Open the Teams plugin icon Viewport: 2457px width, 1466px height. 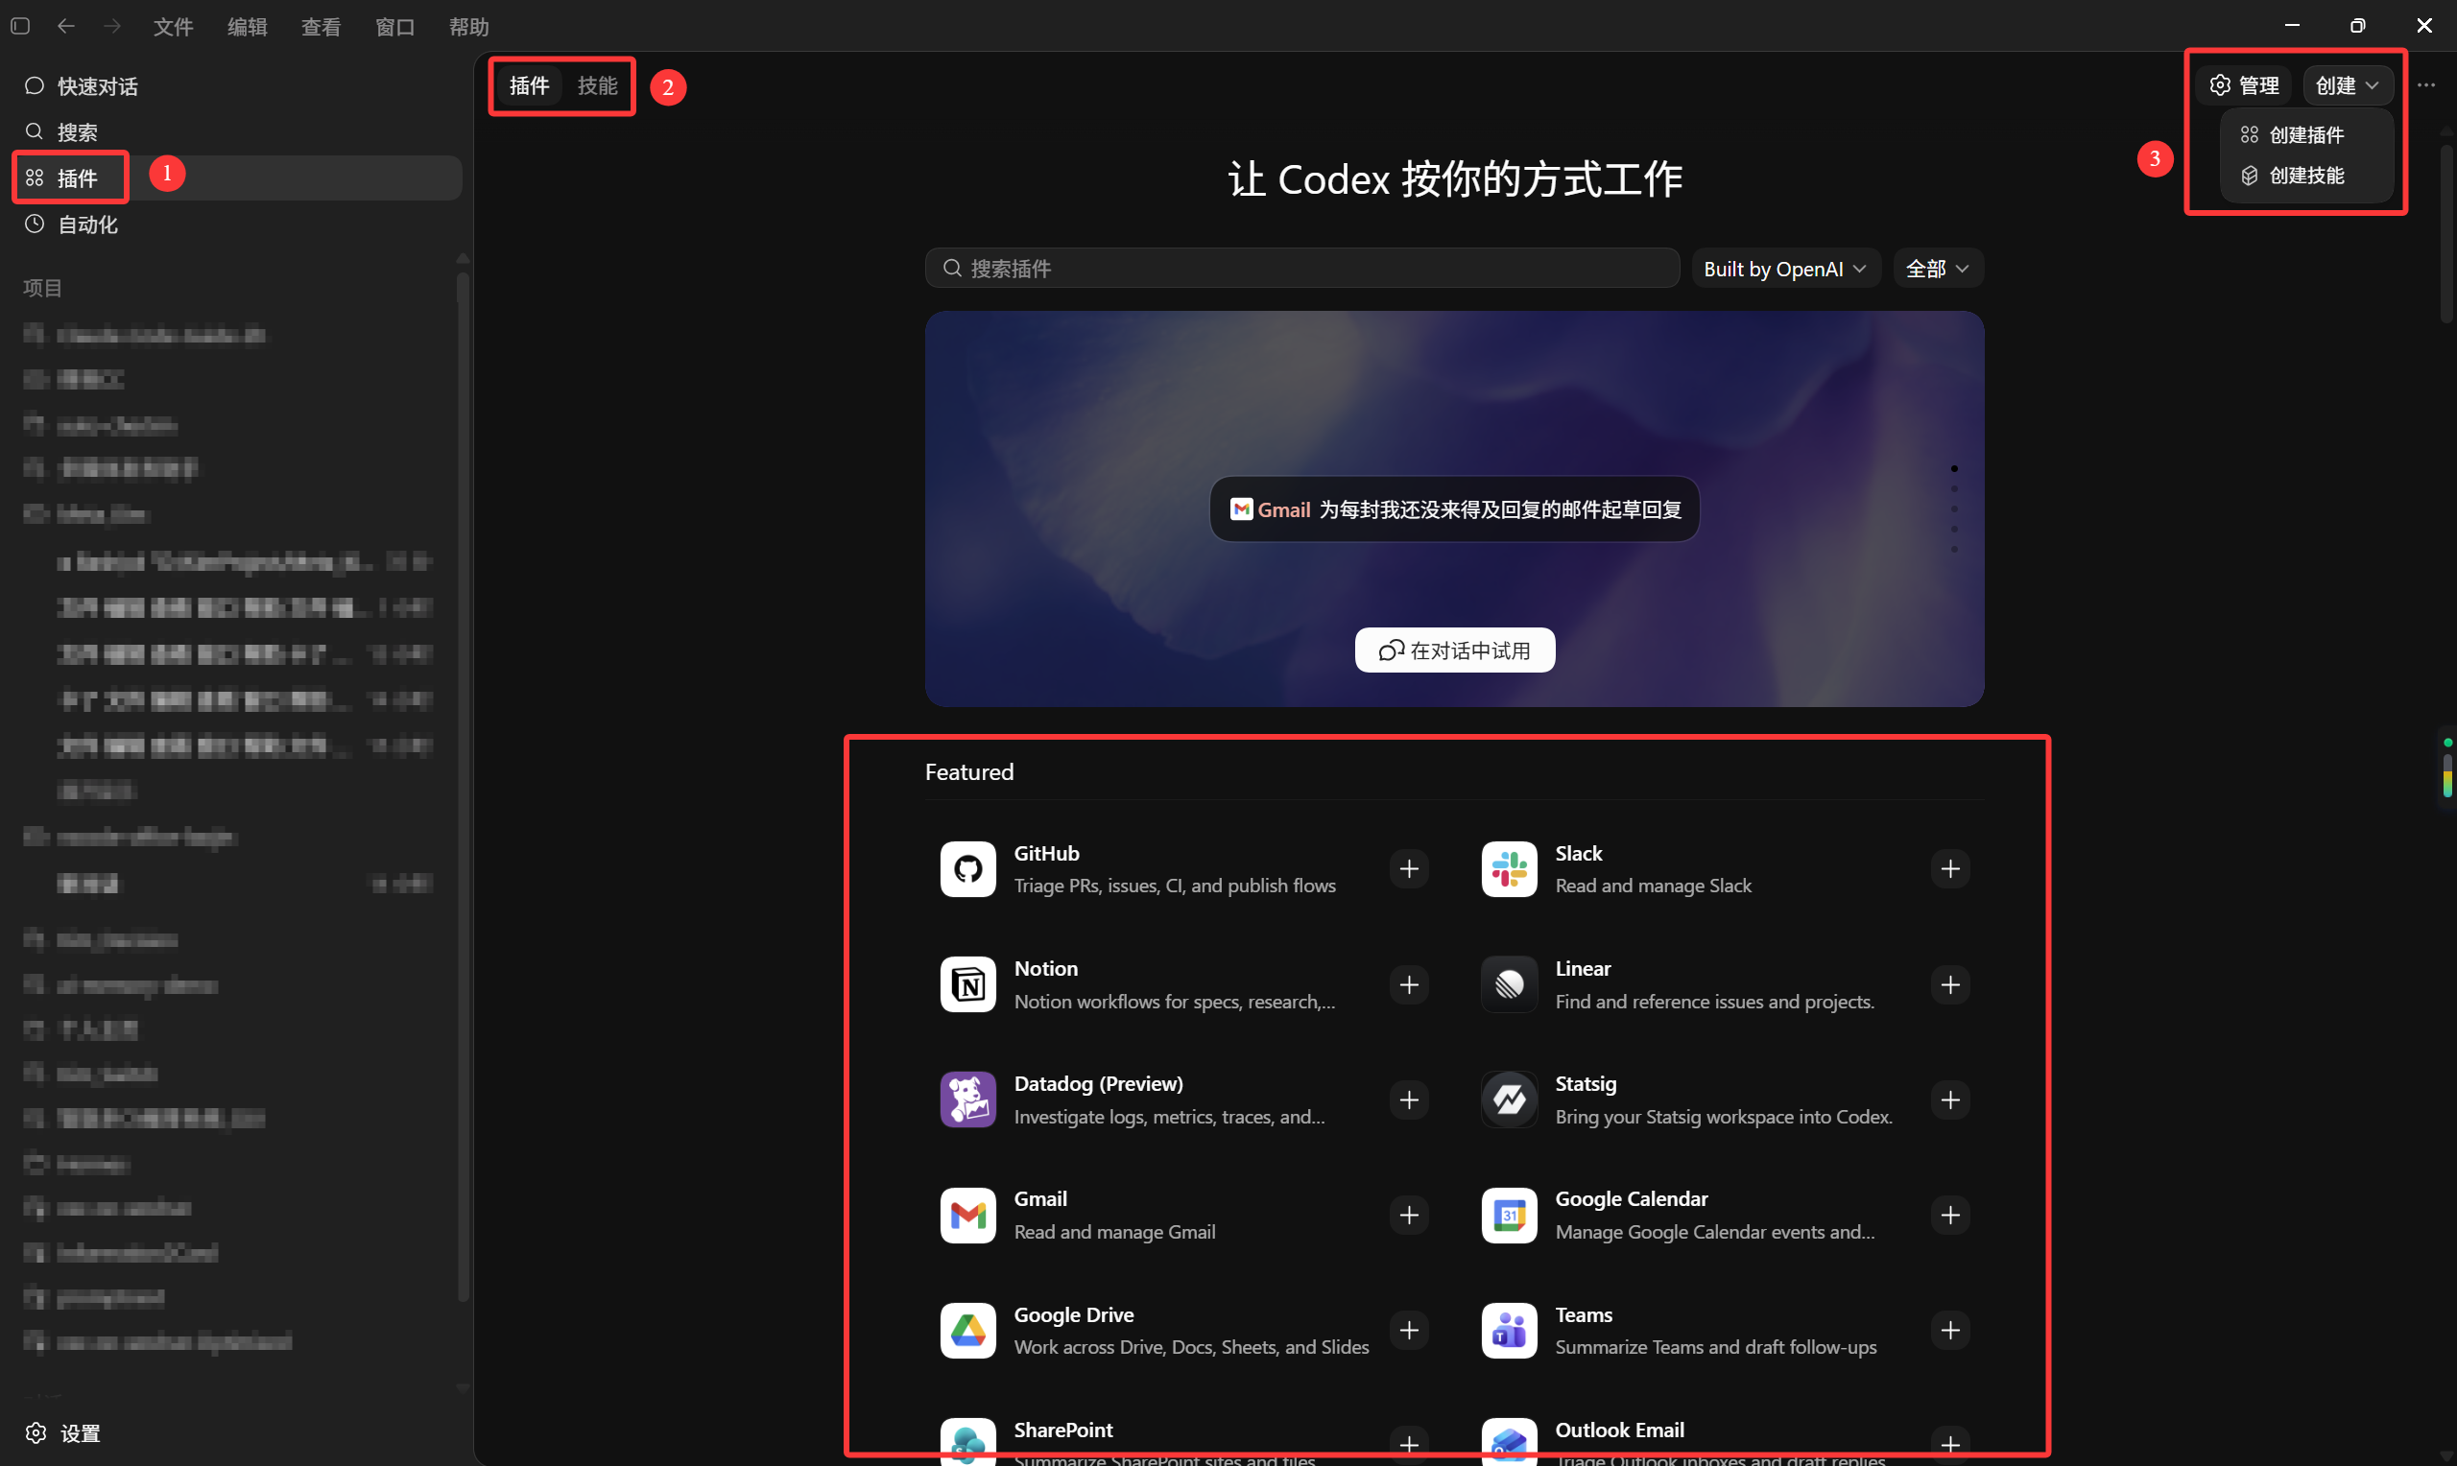[1509, 1331]
